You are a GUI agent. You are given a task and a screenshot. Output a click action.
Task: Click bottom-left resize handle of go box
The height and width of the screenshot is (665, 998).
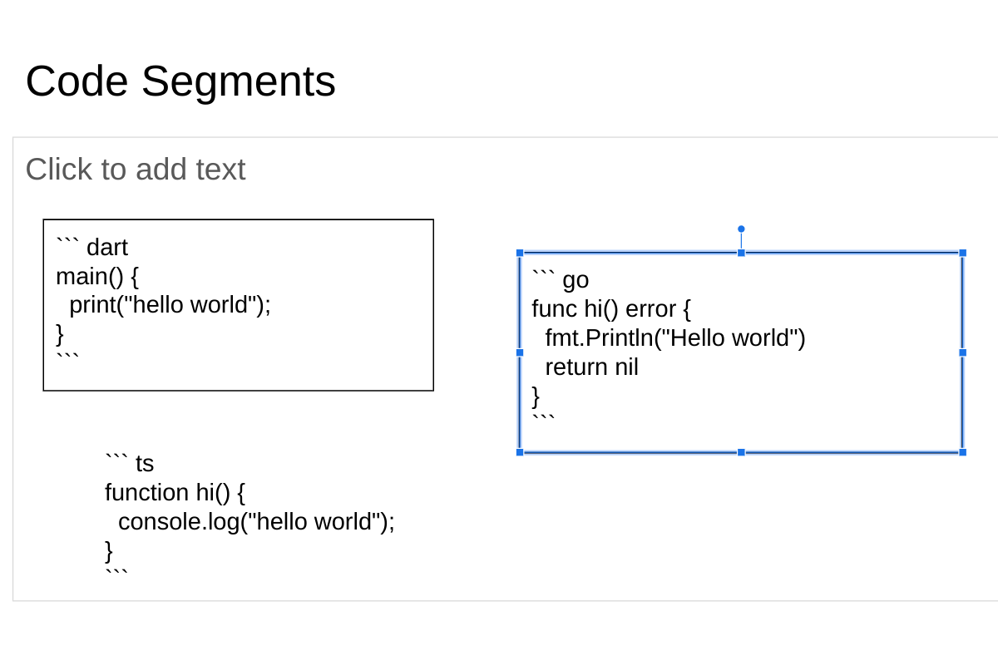pyautogui.click(x=520, y=452)
